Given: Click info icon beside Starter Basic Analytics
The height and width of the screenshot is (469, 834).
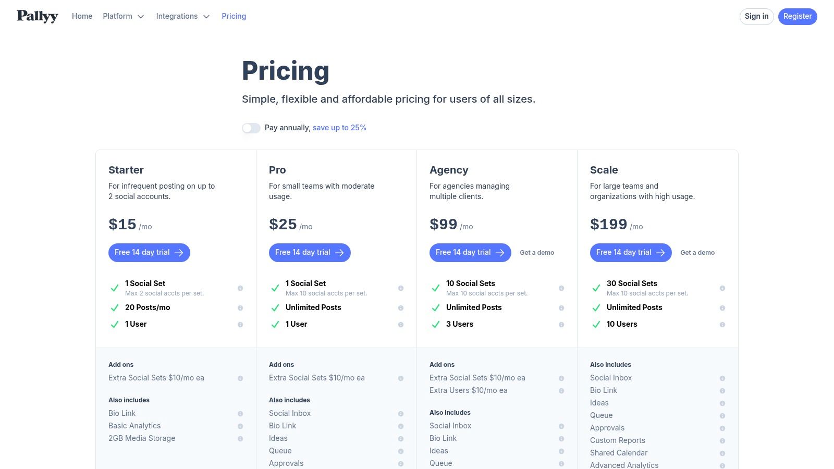Looking at the screenshot, I should pyautogui.click(x=240, y=426).
